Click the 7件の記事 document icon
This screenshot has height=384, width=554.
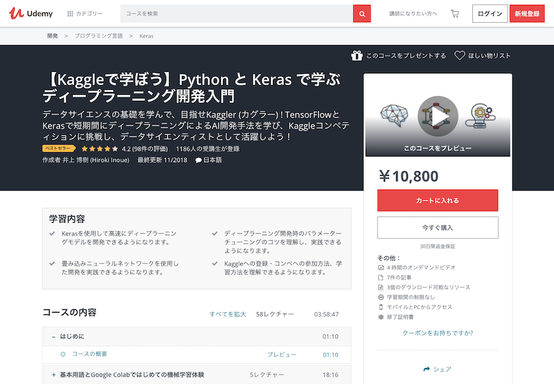click(380, 277)
